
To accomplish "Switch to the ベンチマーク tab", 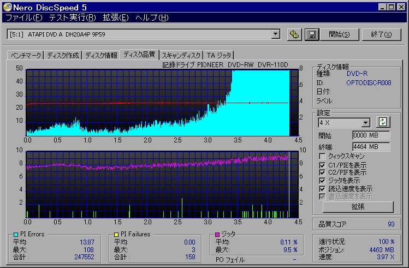I will [x=26, y=55].
